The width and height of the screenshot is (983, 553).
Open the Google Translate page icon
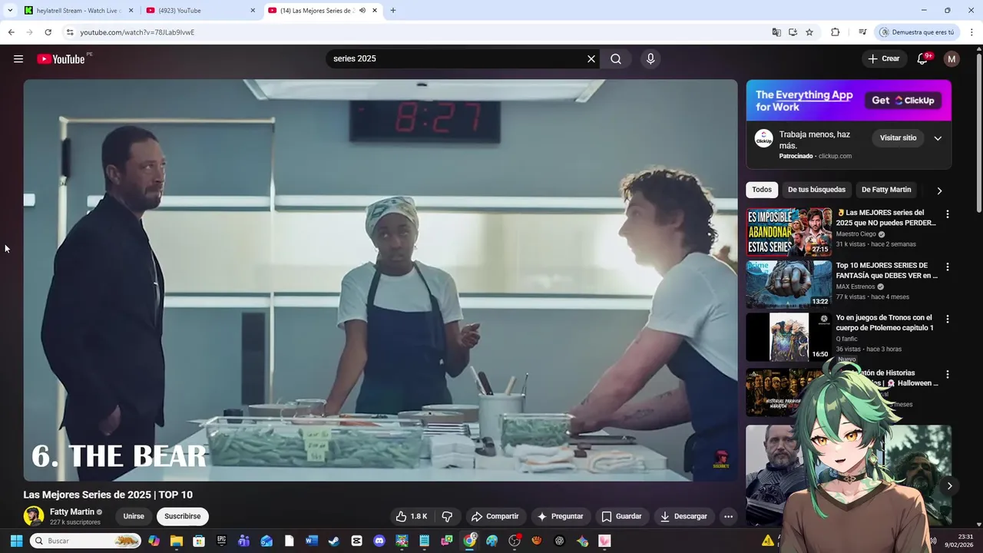[776, 32]
